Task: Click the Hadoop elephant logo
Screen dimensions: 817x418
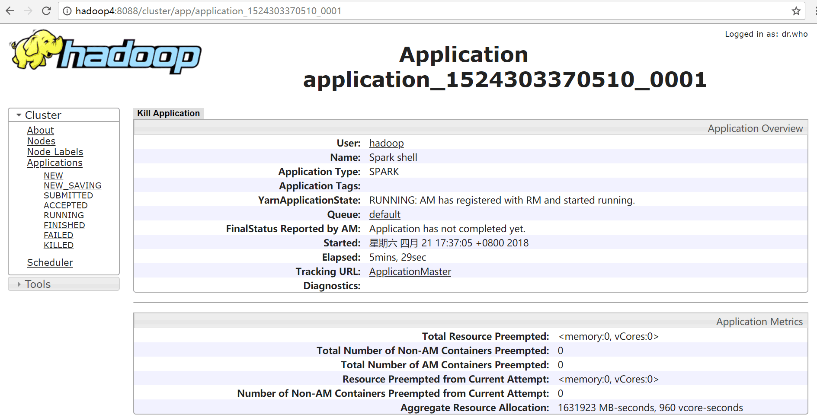Action: point(106,51)
